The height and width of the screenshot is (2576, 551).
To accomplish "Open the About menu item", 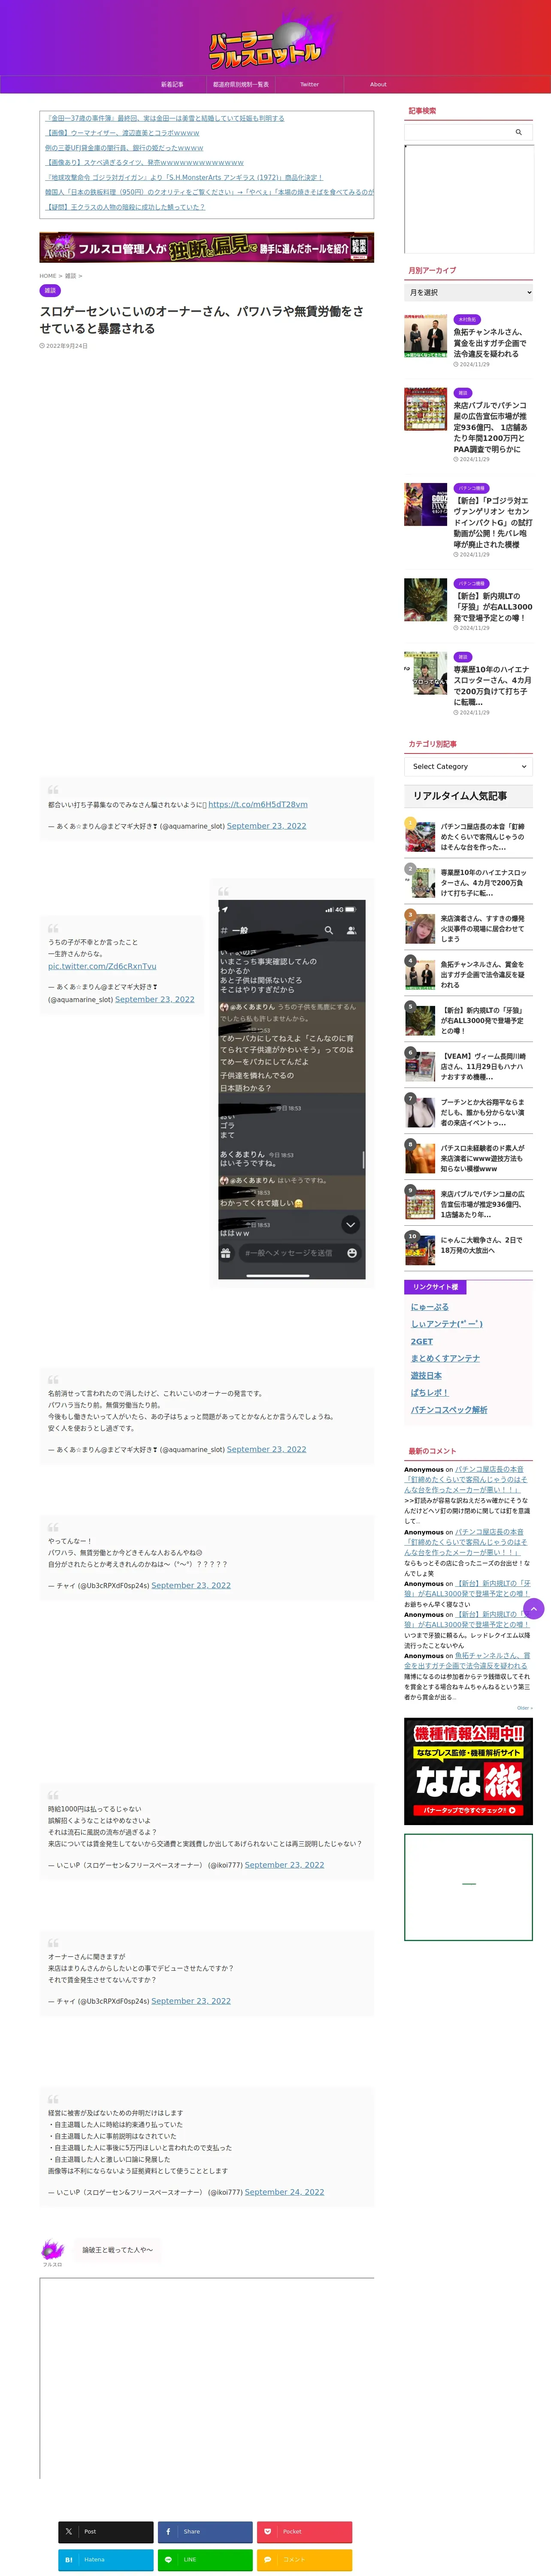I will click(378, 84).
